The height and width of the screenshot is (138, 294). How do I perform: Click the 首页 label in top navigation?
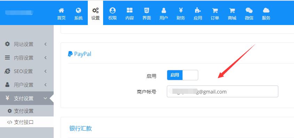[61, 18]
